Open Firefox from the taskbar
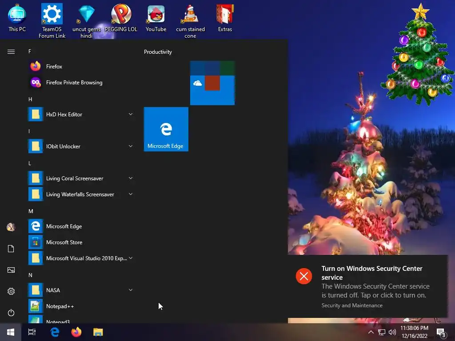 pos(76,332)
